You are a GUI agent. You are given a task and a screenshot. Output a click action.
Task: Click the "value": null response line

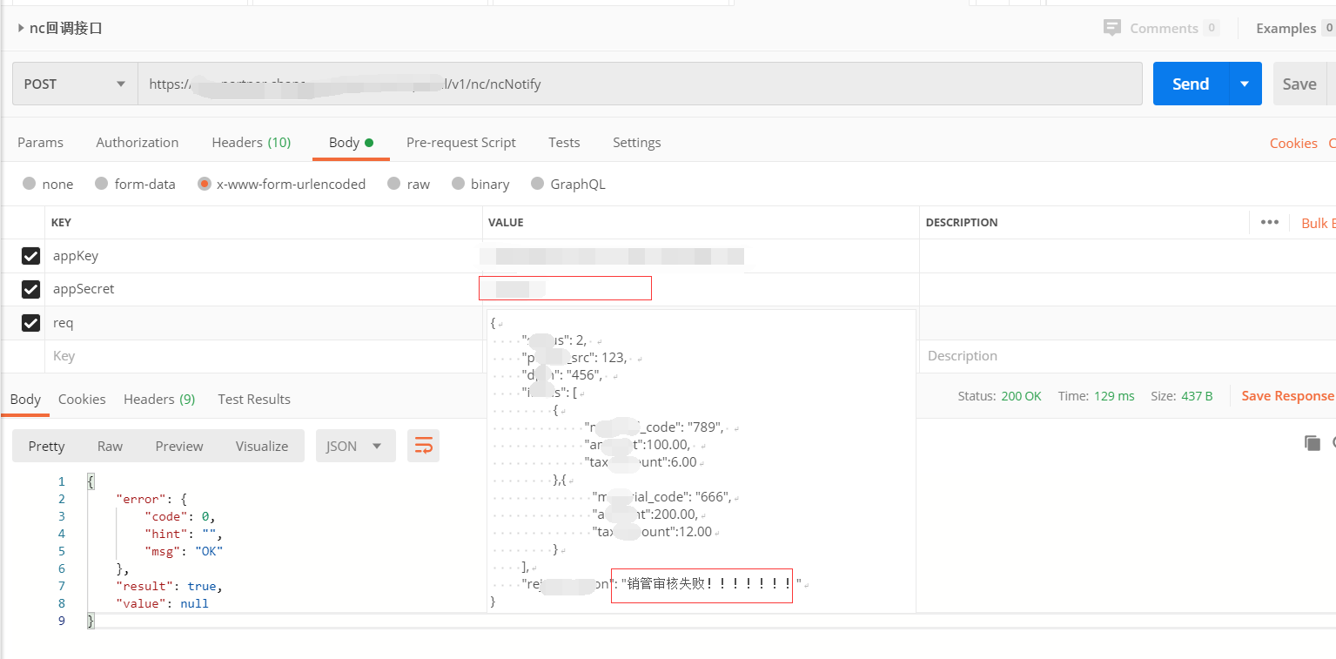pyautogui.click(x=162, y=603)
